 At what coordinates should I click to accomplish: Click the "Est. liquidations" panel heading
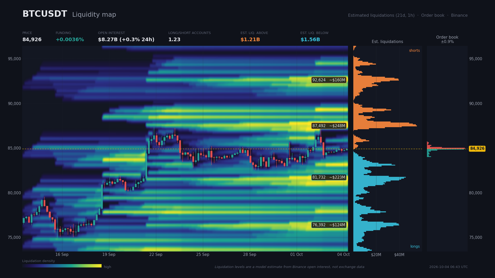(387, 42)
